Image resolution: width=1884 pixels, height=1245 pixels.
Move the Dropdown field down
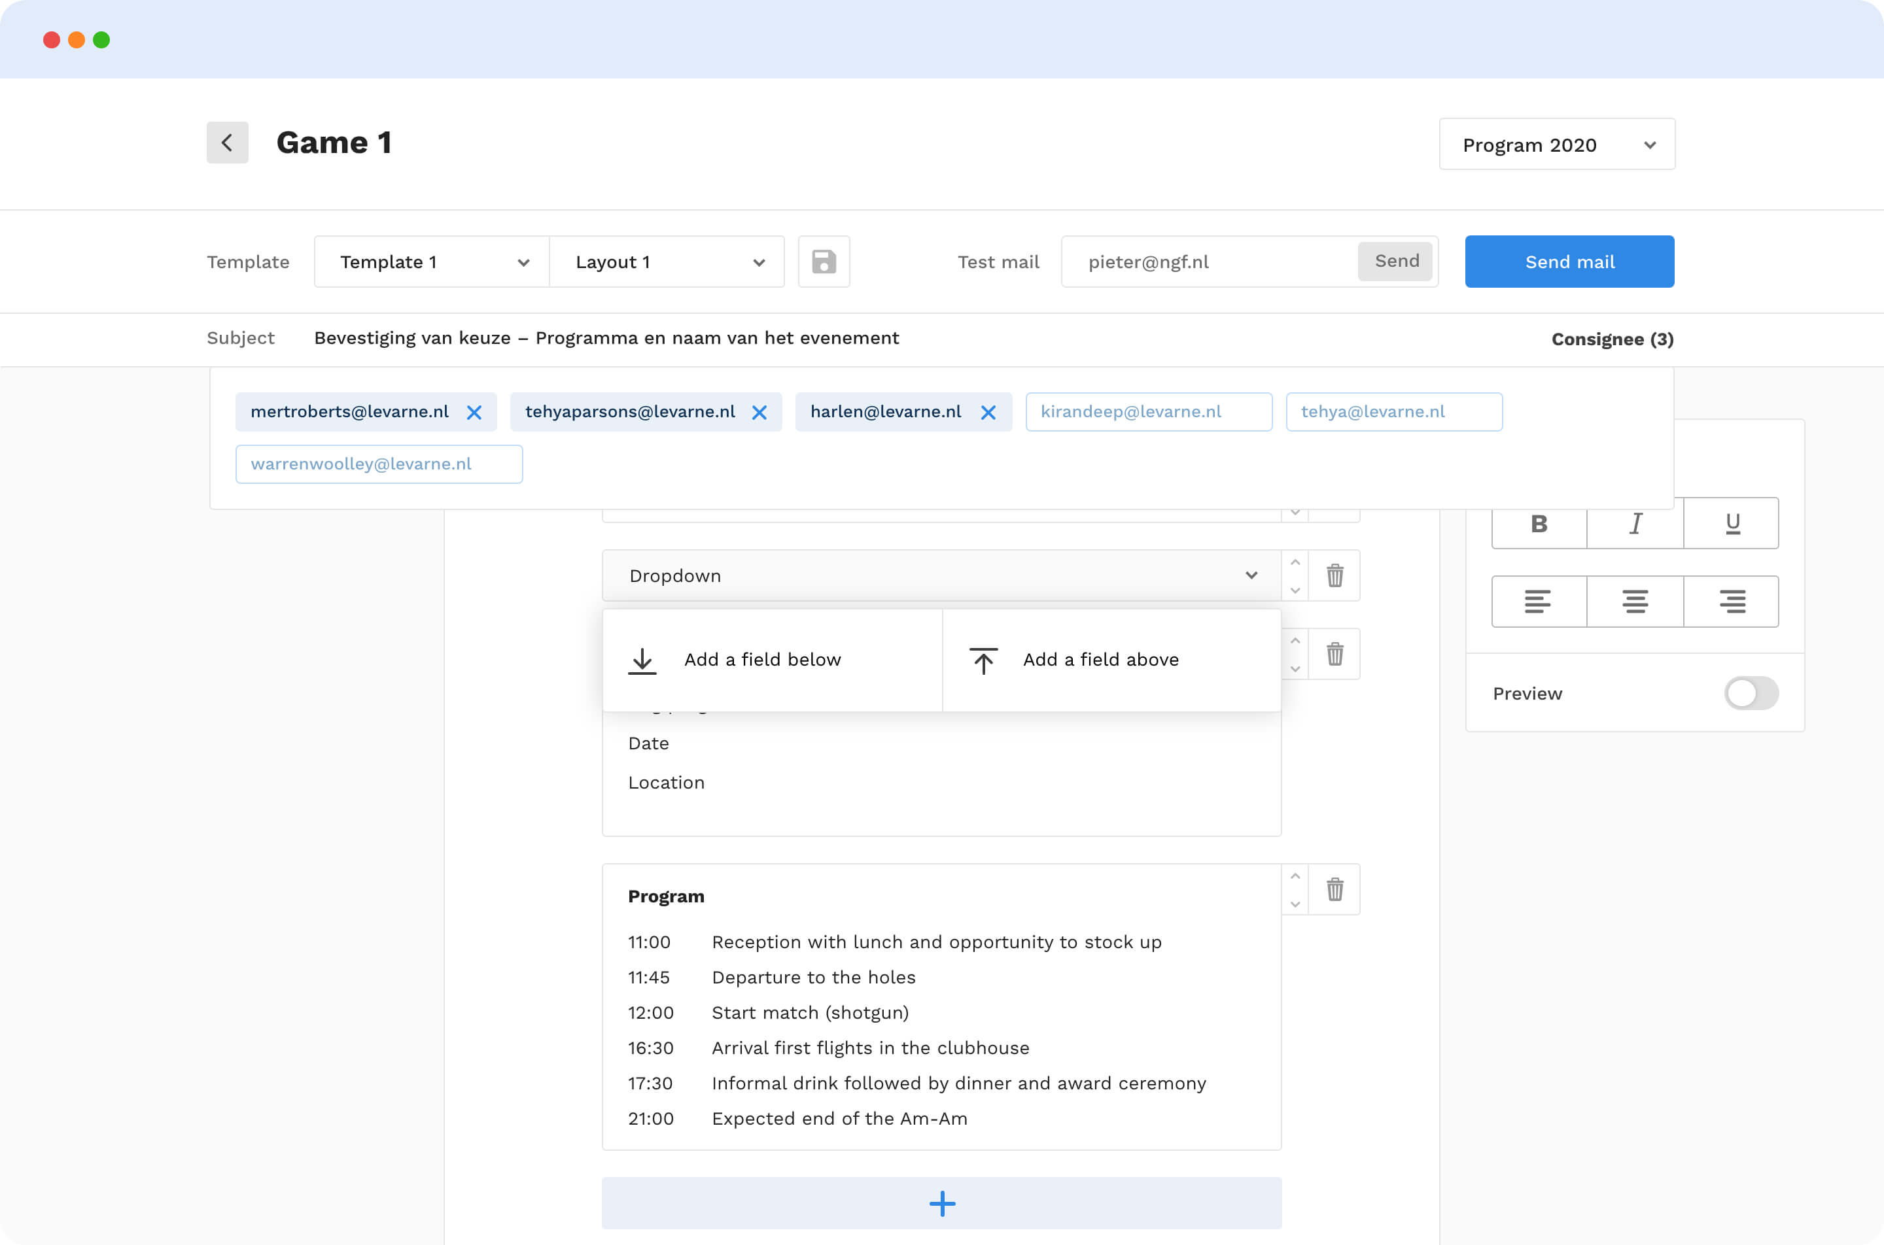pos(1295,590)
